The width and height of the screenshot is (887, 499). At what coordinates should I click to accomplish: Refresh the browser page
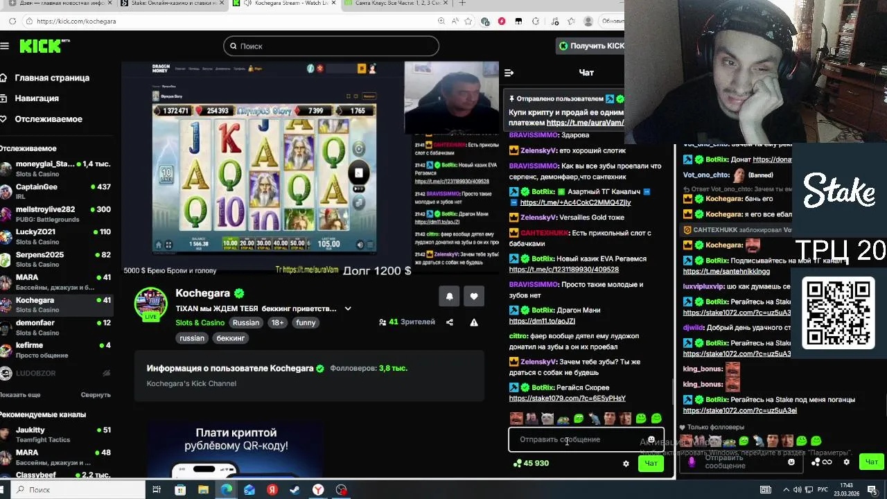[12, 21]
